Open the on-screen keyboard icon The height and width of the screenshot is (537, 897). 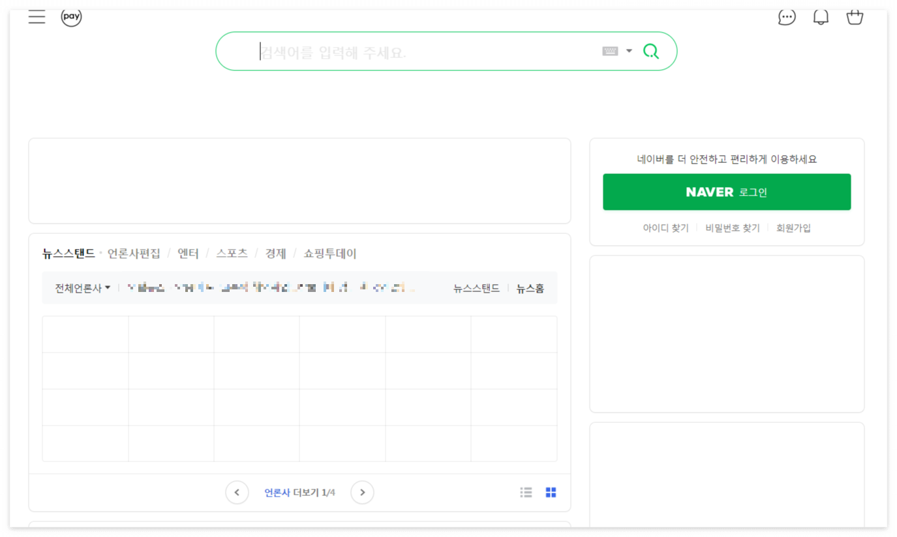click(x=610, y=51)
